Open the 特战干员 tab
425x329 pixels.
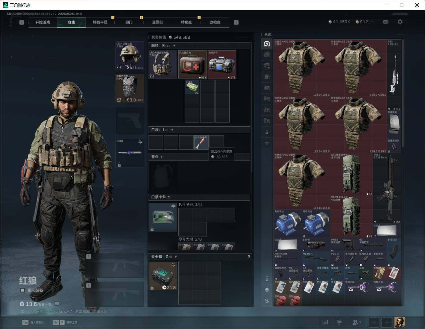[100, 23]
